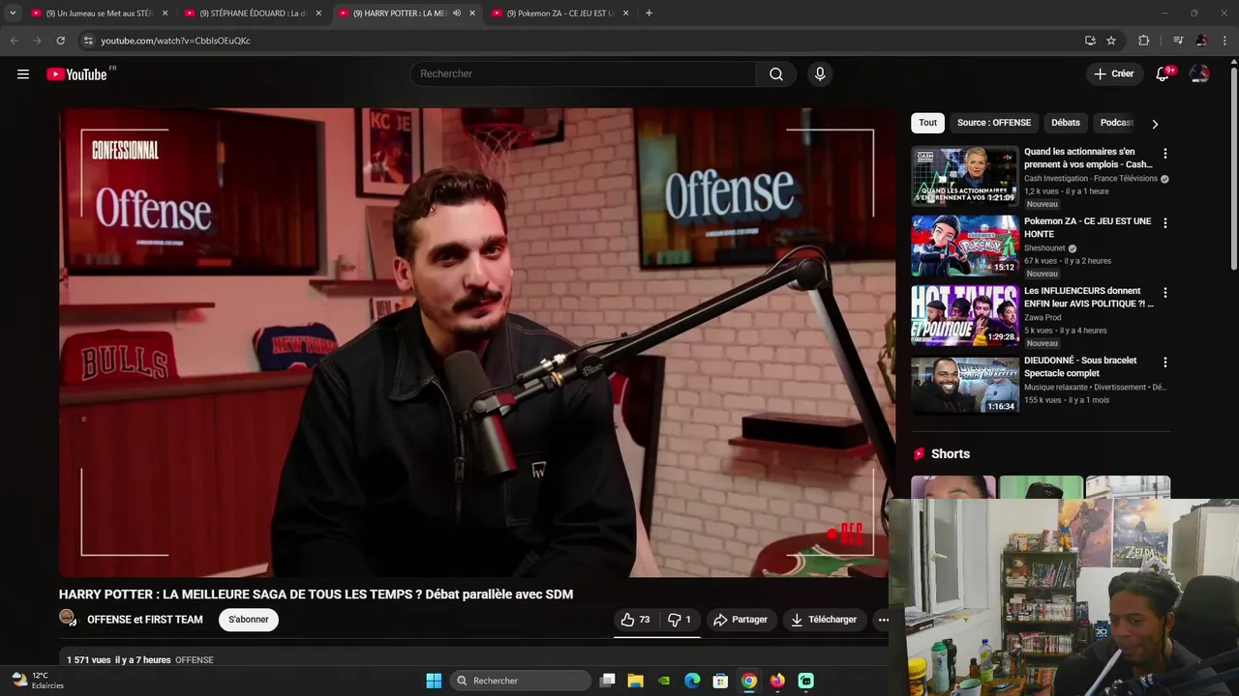Open the Chrome extensions puzzle icon
Viewport: 1239px width, 696px height.
[1144, 41]
